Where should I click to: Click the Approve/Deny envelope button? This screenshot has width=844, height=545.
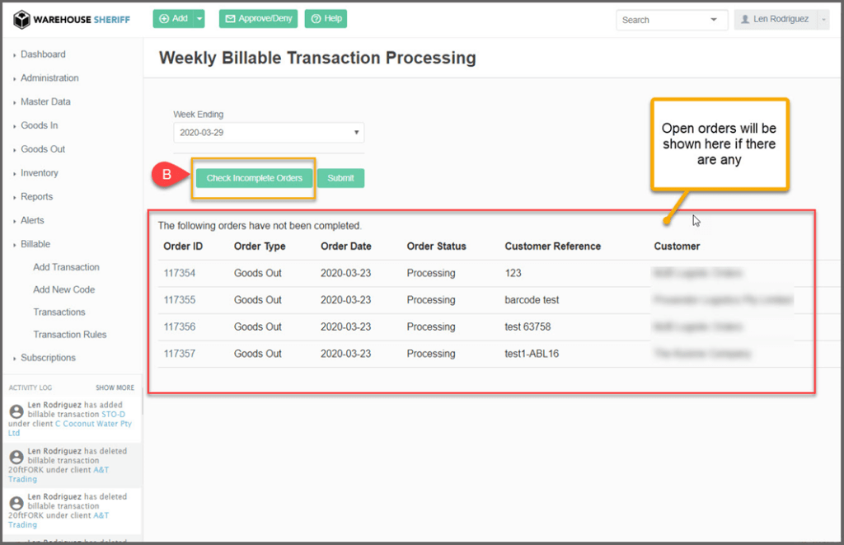(258, 19)
